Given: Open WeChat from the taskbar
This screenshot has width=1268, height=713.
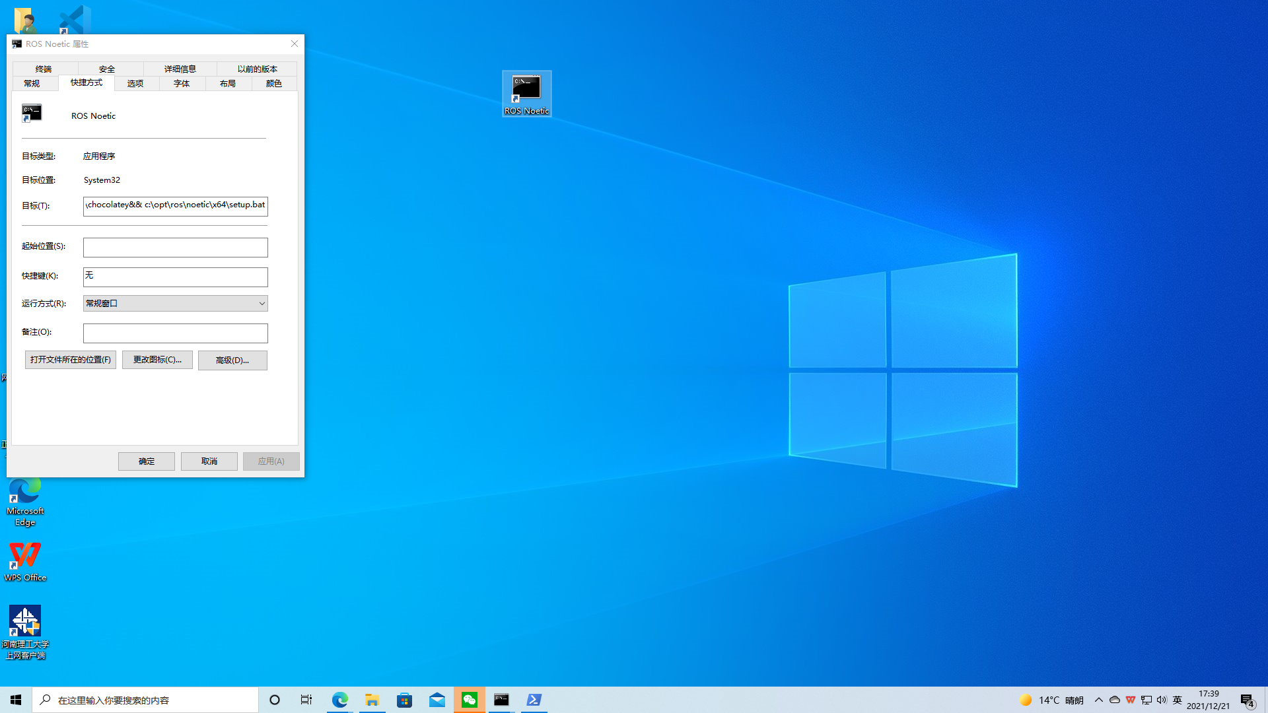Looking at the screenshot, I should pos(469,699).
